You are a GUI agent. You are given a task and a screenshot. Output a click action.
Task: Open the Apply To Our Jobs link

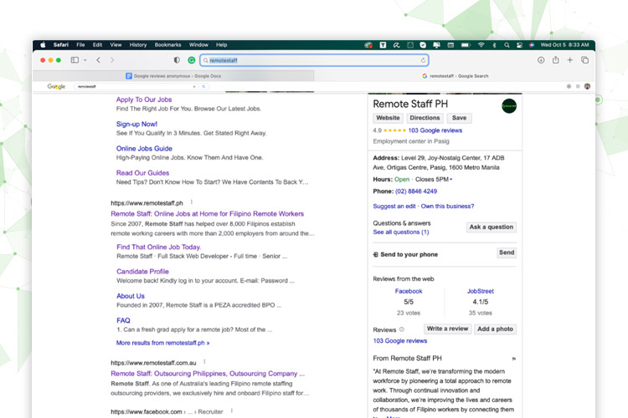click(x=144, y=99)
